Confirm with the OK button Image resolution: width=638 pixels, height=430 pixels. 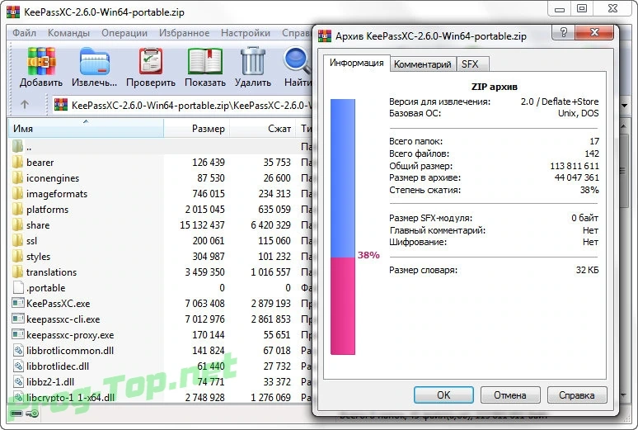443,395
